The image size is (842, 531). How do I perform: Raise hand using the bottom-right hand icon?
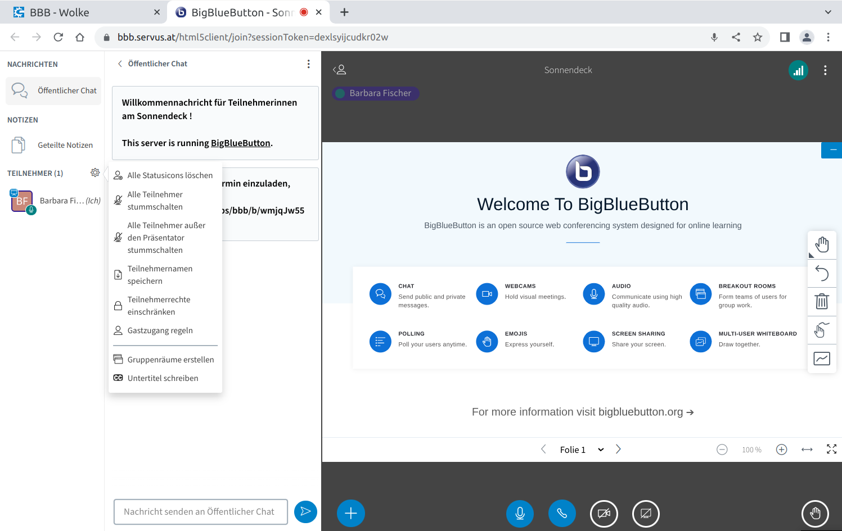coord(815,513)
